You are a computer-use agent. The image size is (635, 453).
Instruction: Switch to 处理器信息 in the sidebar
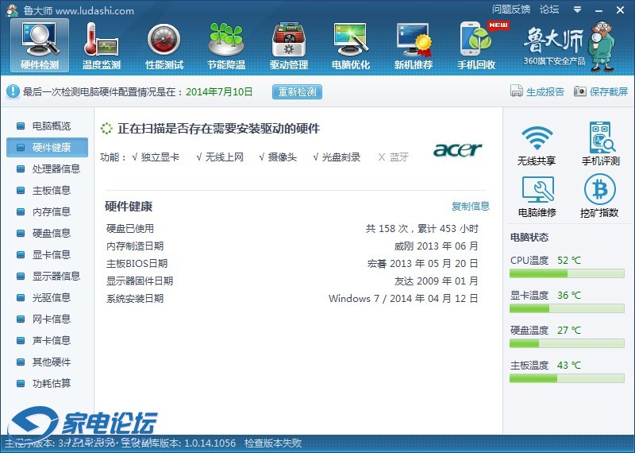click(56, 168)
